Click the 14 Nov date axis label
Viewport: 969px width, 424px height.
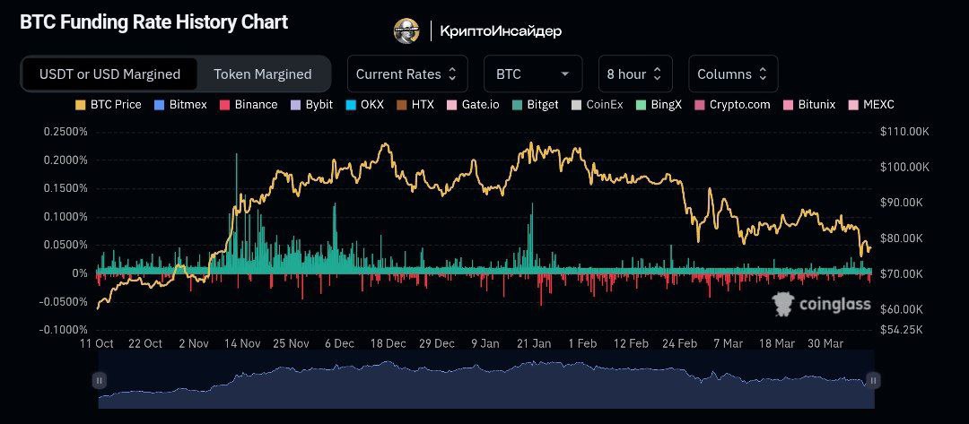pos(241,343)
